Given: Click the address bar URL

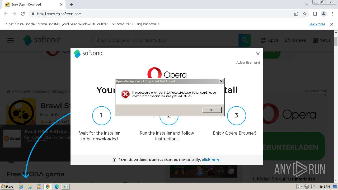Looking at the screenshot, I should 59,14.
